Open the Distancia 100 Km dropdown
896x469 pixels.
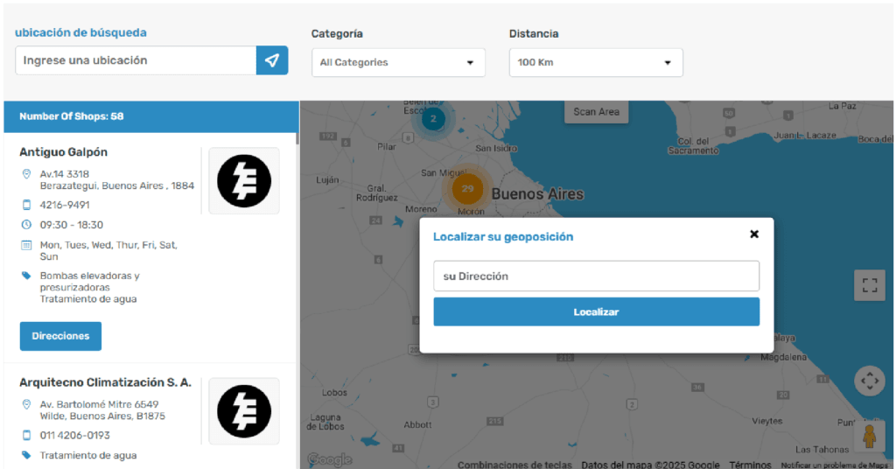point(595,63)
